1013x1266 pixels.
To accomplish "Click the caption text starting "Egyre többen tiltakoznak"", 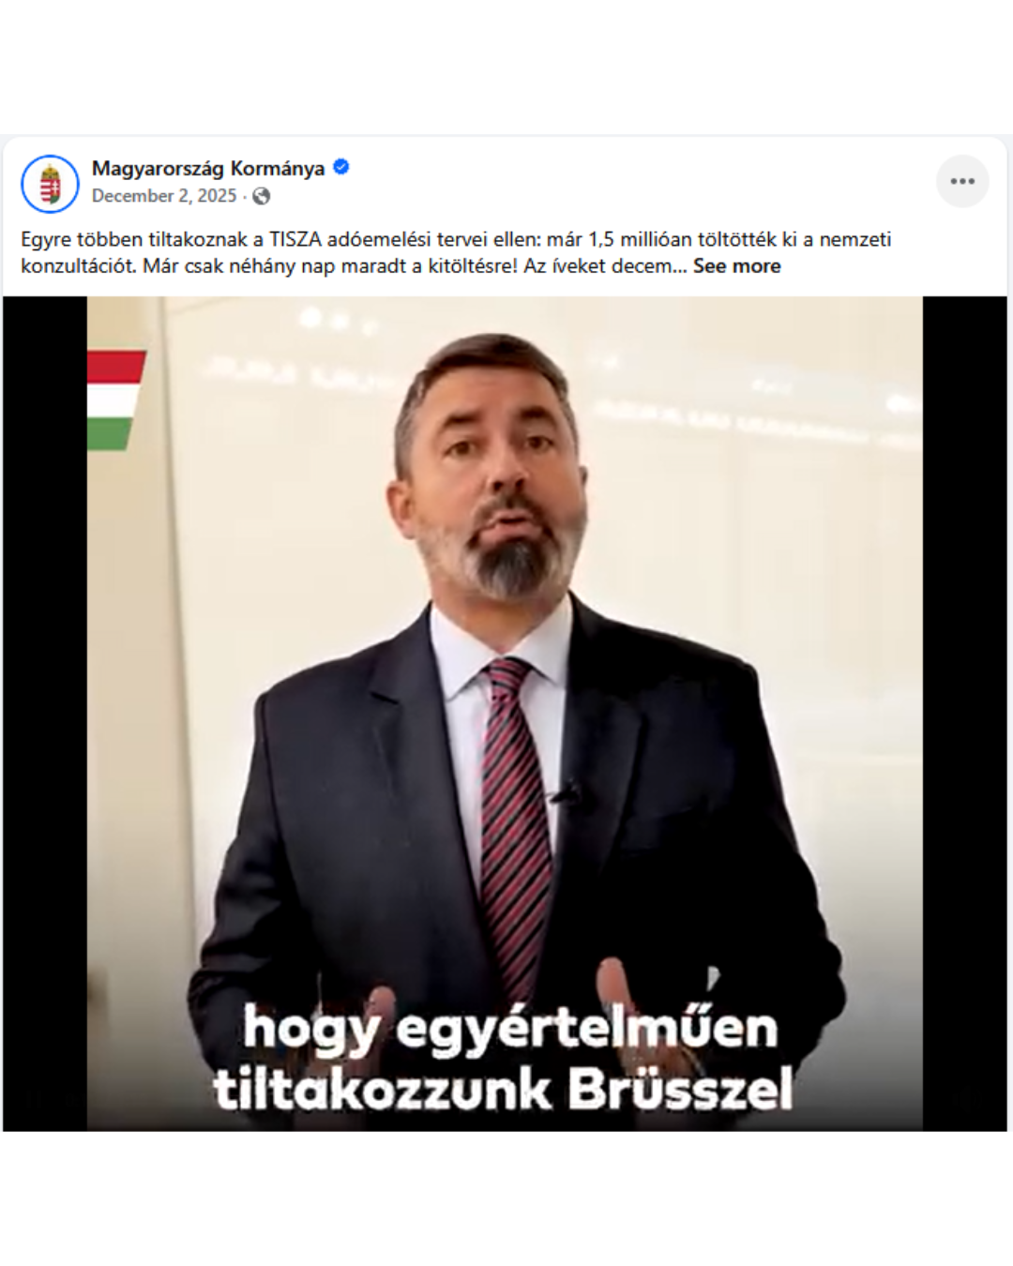I will (456, 239).
